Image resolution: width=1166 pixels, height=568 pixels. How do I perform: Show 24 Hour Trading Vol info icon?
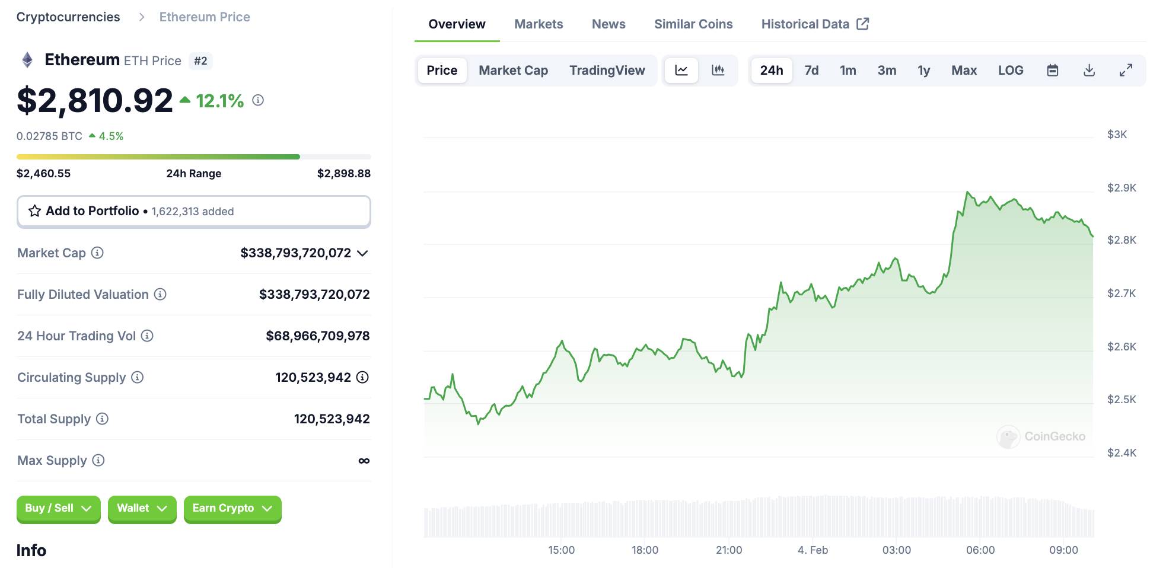click(147, 336)
